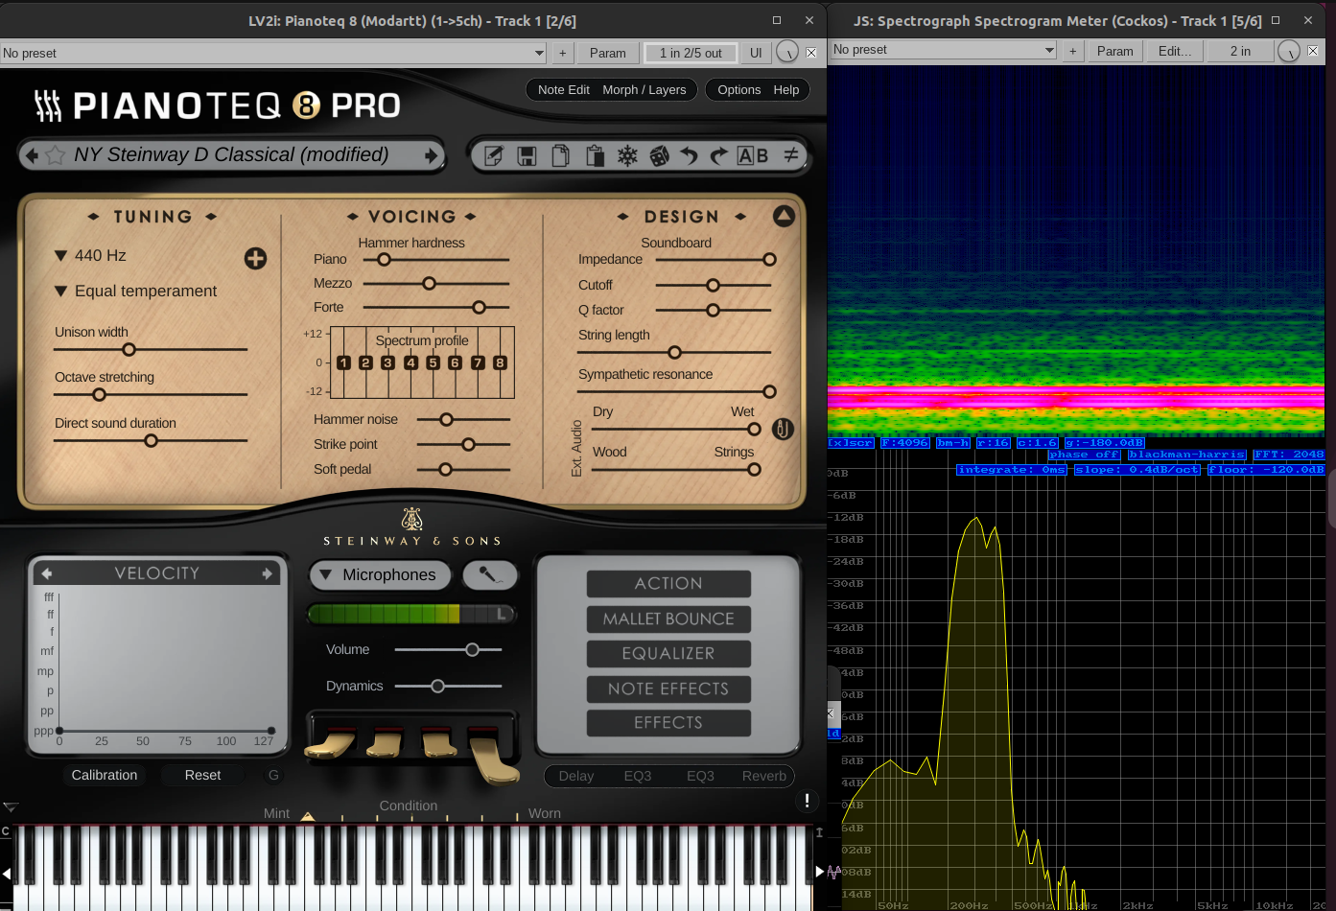This screenshot has height=911, width=1336.
Task: Mark preset as favorite with star icon
Action: click(x=56, y=155)
